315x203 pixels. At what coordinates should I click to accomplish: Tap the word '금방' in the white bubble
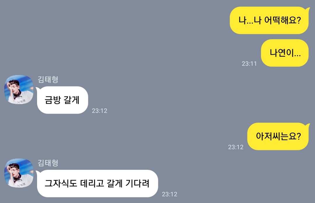tap(52, 100)
